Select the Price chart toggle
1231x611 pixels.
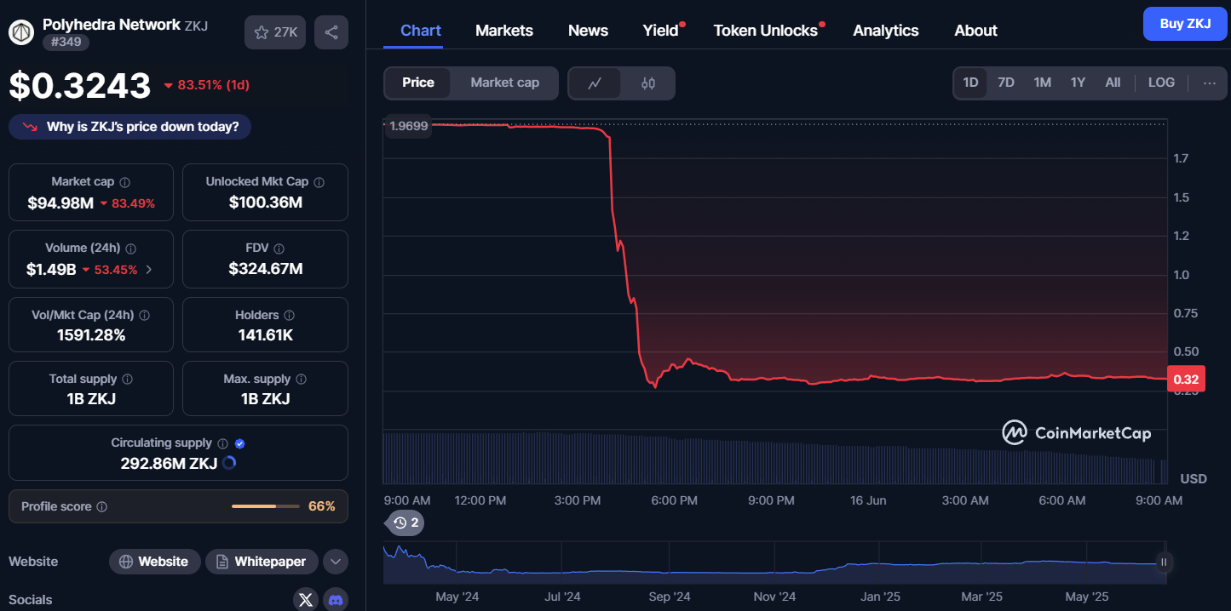tap(417, 83)
